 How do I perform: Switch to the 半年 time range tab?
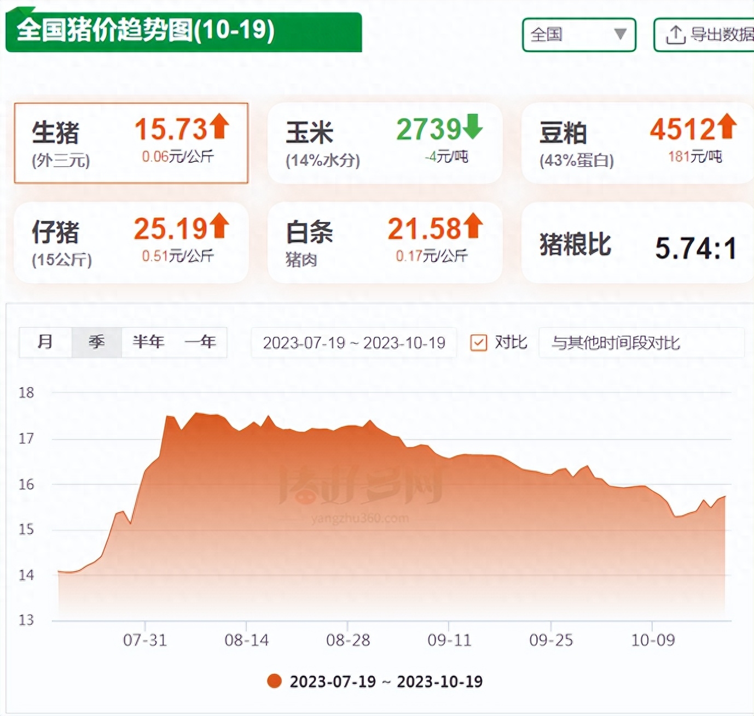[x=148, y=342]
